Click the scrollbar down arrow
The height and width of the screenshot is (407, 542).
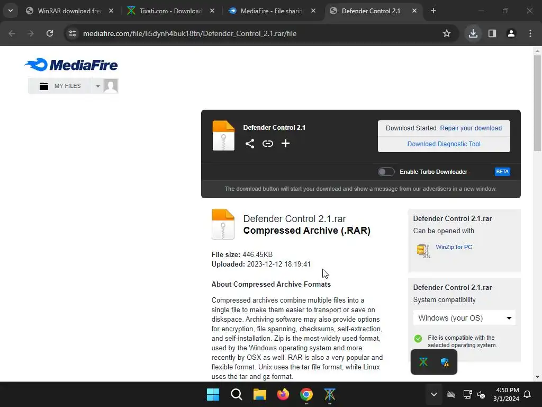(537, 377)
